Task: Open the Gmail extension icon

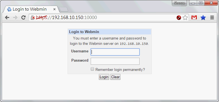Action: click(x=194, y=17)
